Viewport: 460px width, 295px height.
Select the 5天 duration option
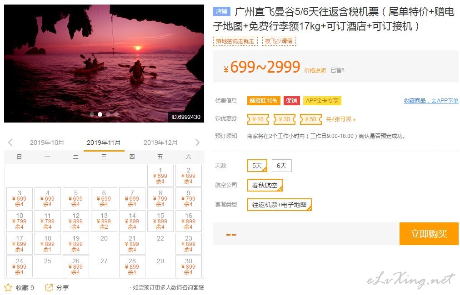[257, 166]
